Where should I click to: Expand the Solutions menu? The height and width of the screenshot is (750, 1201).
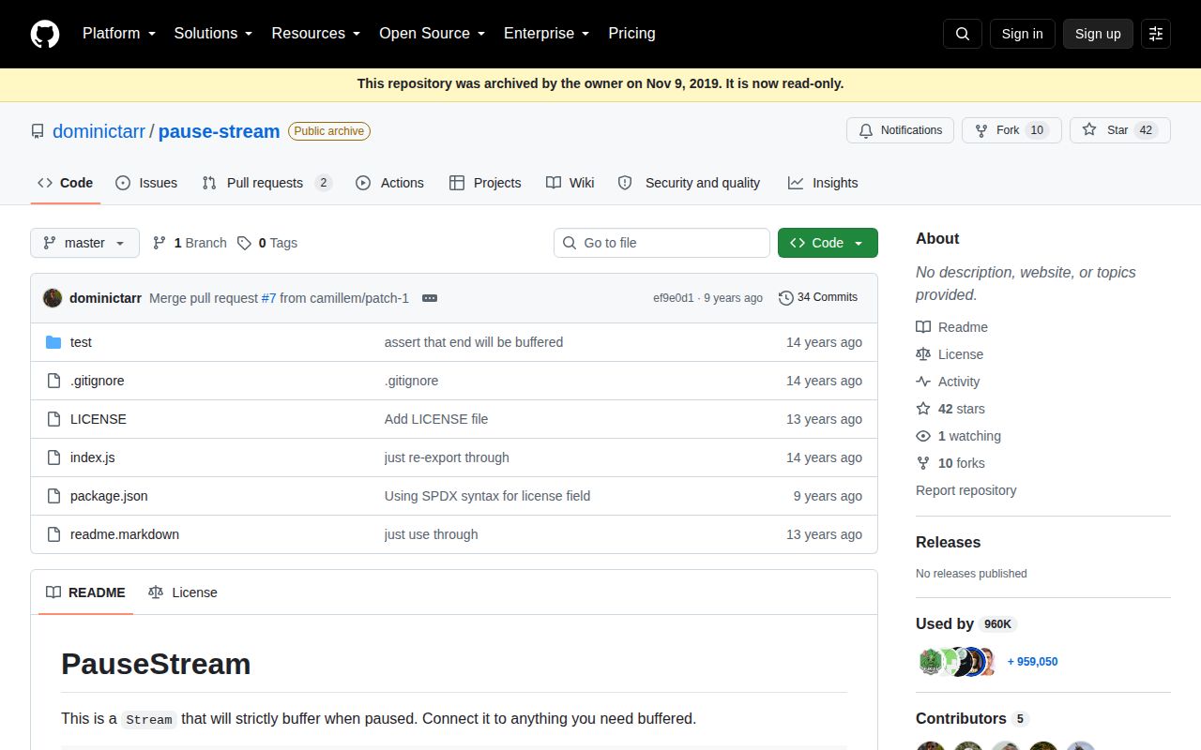click(x=214, y=34)
